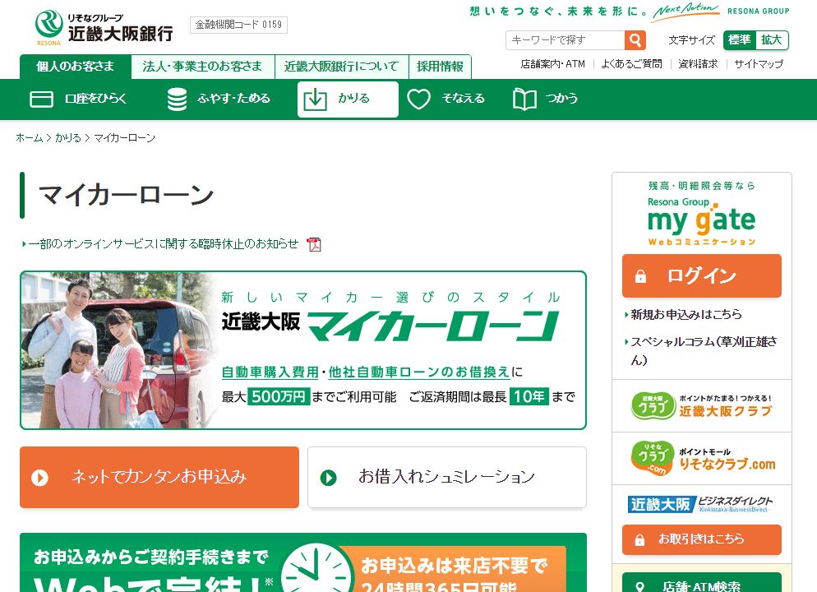Click the よくあるご質問 link
817x592 pixels.
click(631, 64)
